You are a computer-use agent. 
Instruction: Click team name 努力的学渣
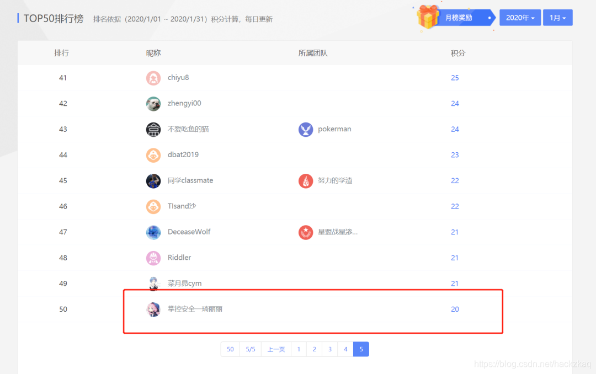[335, 180]
